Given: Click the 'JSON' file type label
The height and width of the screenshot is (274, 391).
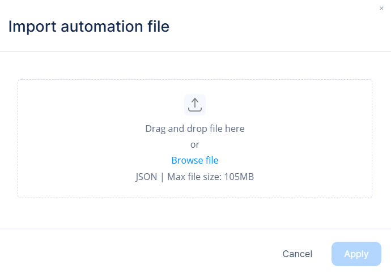Looking at the screenshot, I should [146, 177].
